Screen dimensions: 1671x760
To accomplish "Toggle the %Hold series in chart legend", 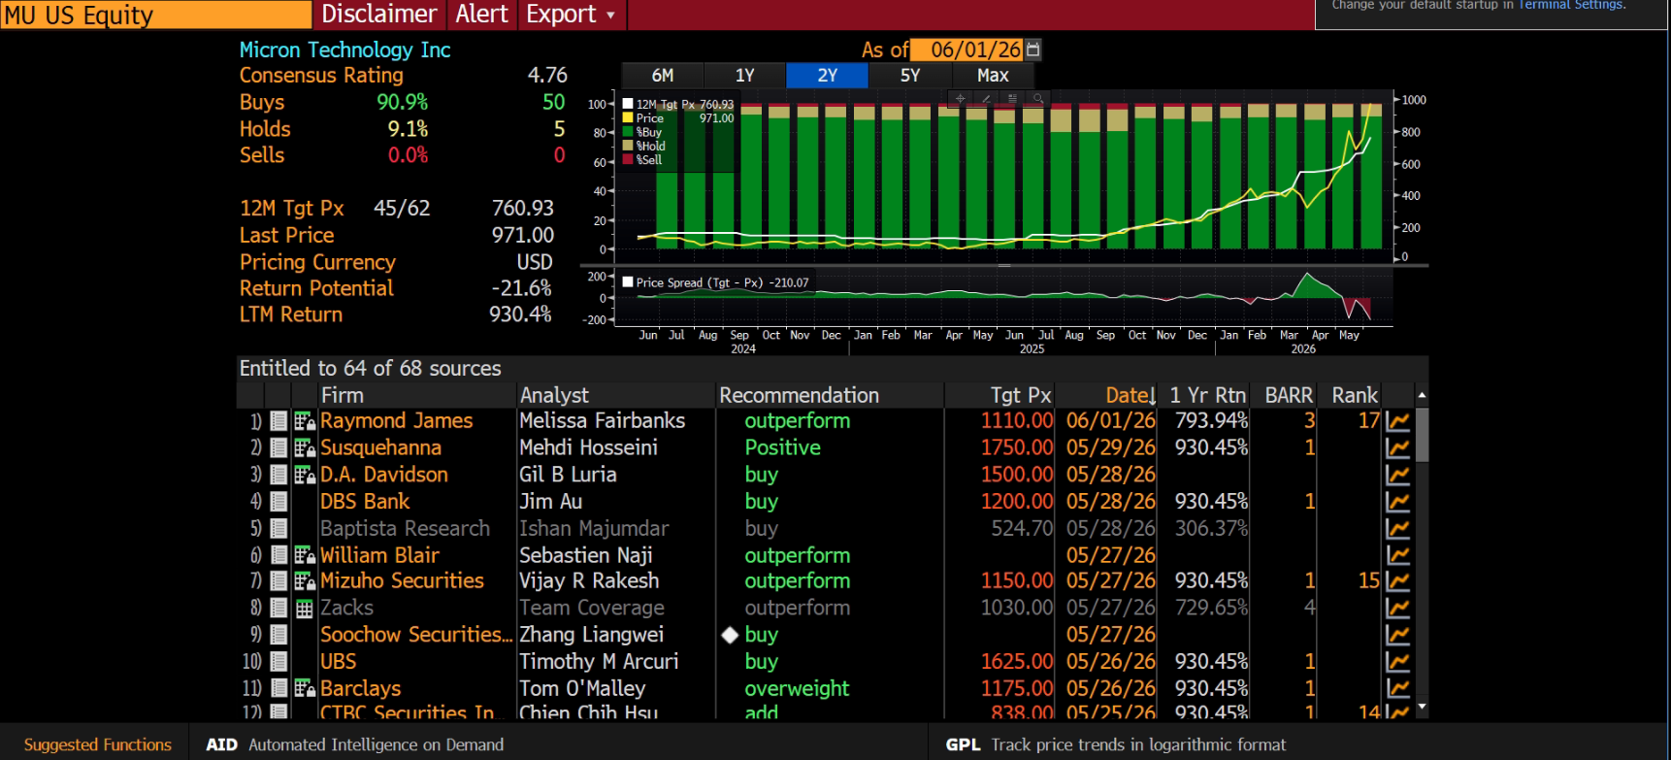I will [x=628, y=146].
